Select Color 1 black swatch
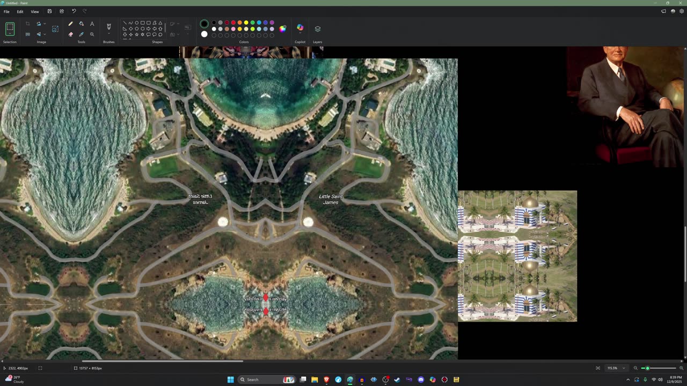 pyautogui.click(x=204, y=24)
